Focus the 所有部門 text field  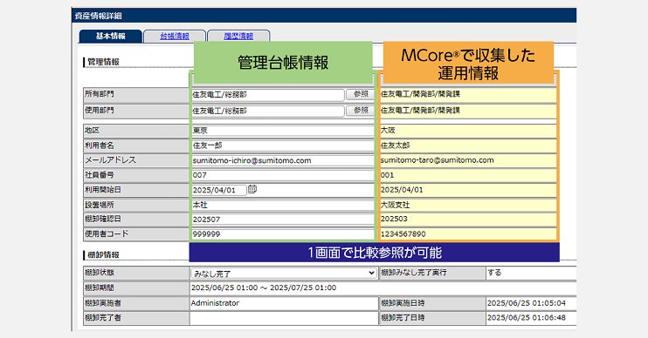tap(268, 95)
